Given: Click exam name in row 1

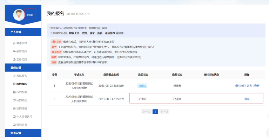Looking at the screenshot, I should tap(79, 86).
